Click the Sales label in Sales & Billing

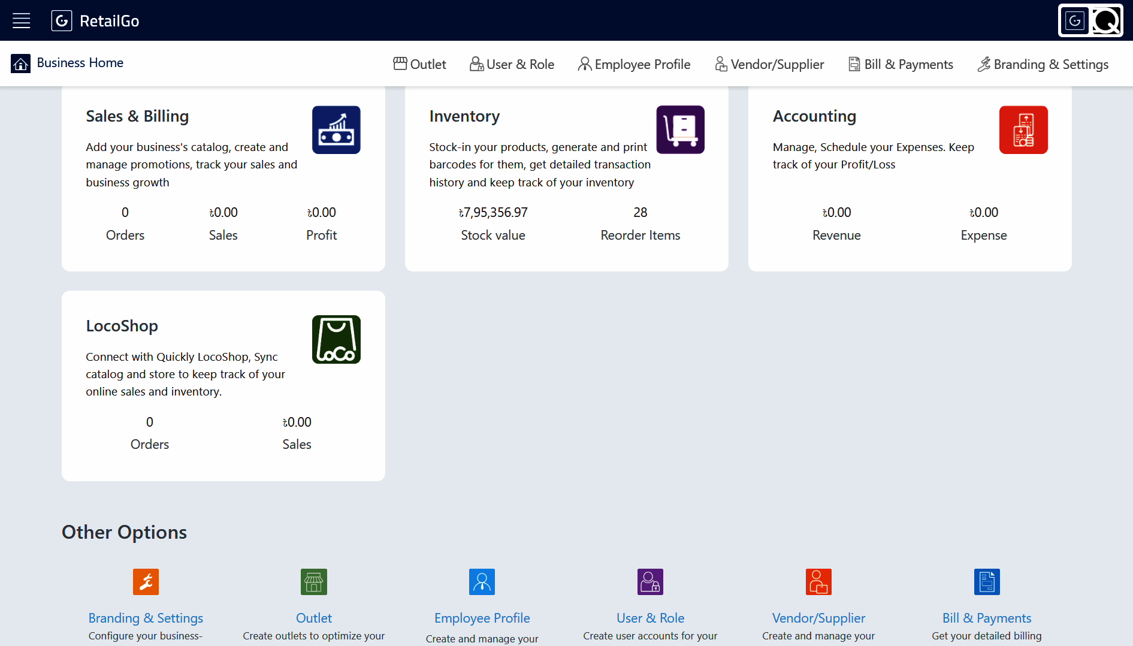(223, 236)
